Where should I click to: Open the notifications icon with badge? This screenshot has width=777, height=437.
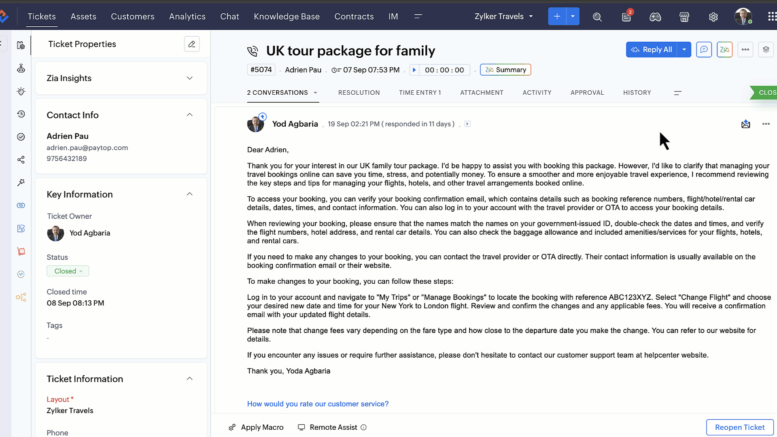626,17
